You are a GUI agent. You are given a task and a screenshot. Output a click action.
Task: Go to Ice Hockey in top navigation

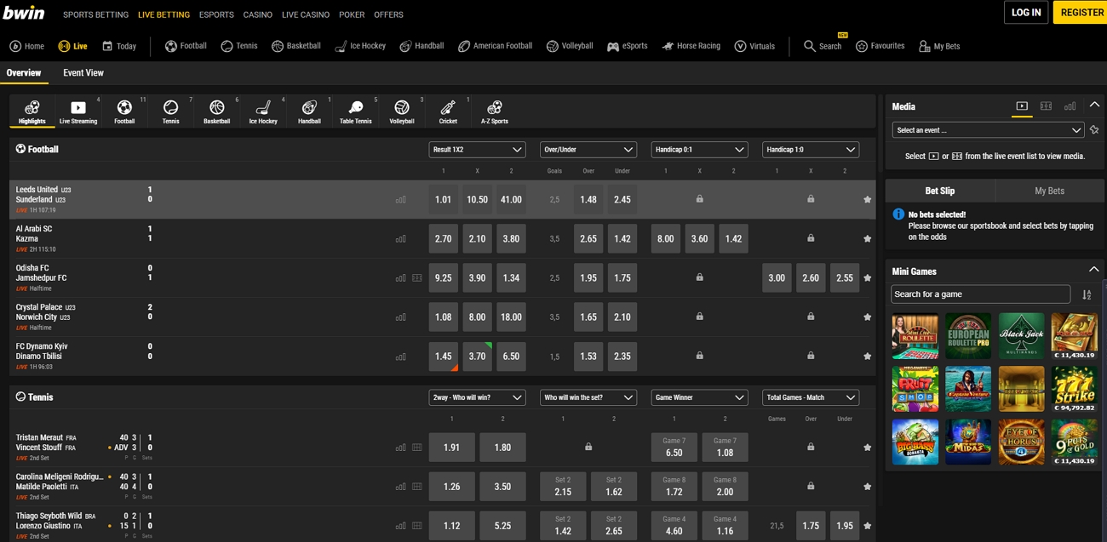pyautogui.click(x=359, y=46)
